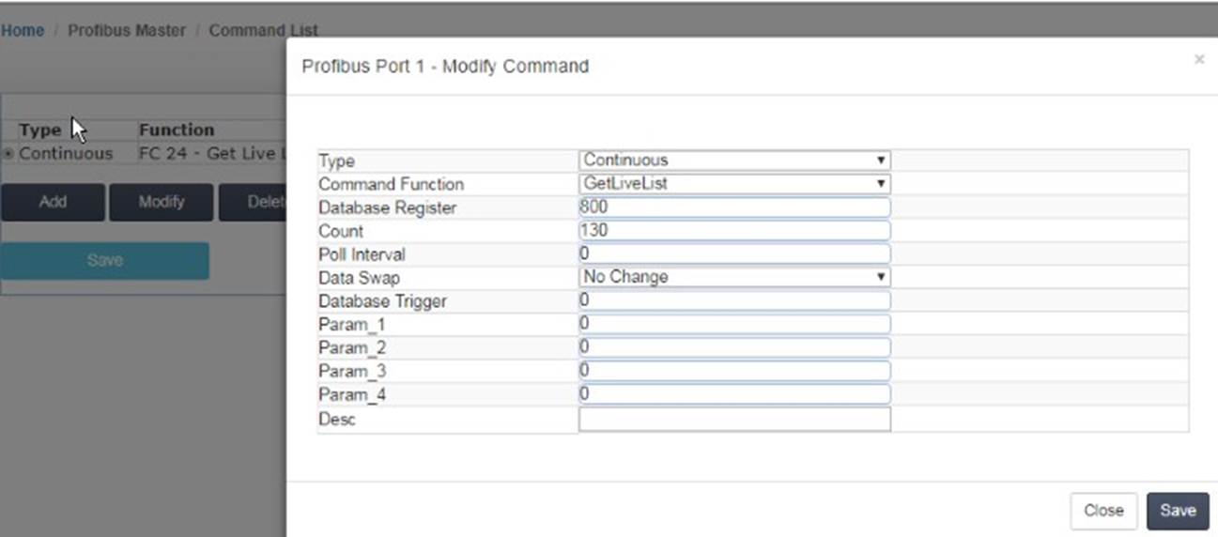This screenshot has height=537, width=1218.
Task: Close the Modify Command dialog with the X icon
Action: click(1198, 60)
